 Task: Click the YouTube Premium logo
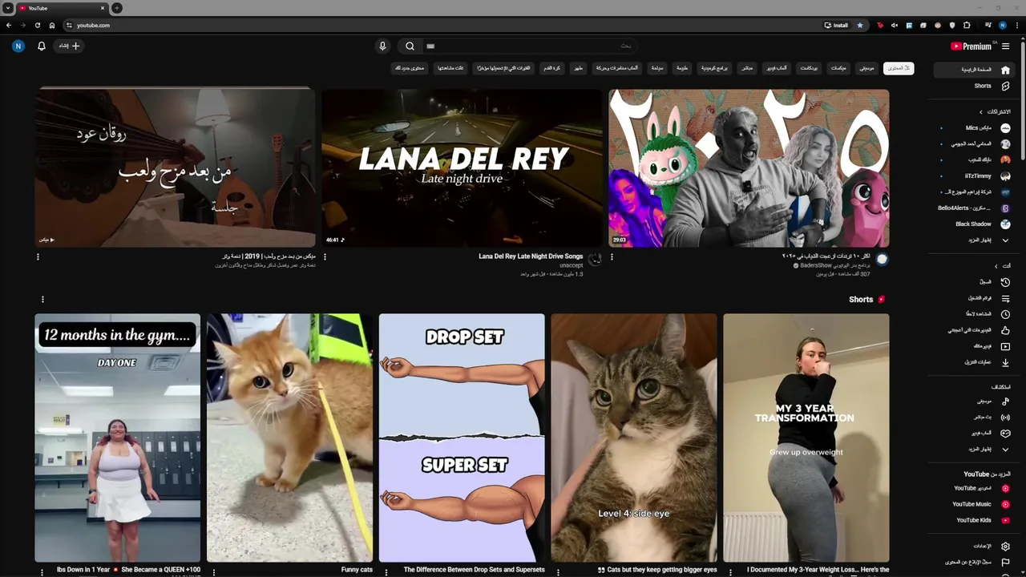point(971,46)
